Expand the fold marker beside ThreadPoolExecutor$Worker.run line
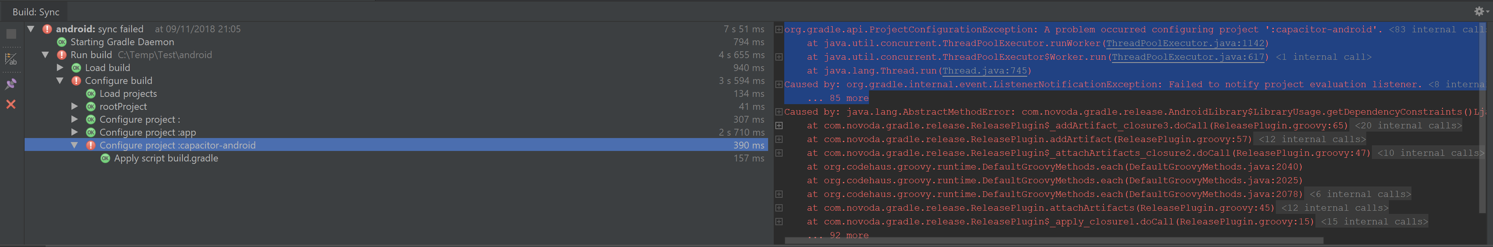Image resolution: width=1493 pixels, height=247 pixels. [779, 57]
